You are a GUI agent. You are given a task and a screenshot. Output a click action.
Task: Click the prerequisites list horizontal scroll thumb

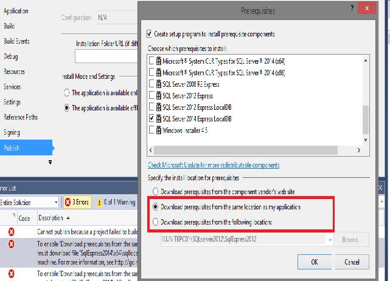tap(246, 150)
